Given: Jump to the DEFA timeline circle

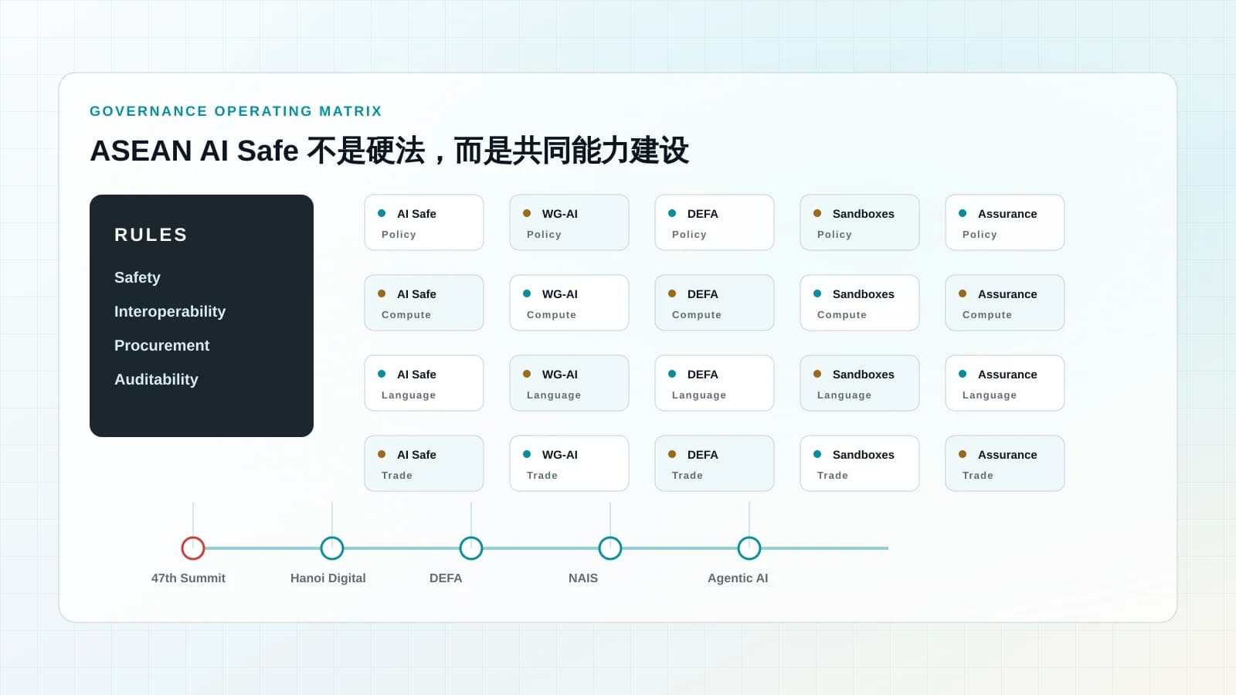Looking at the screenshot, I should tap(471, 548).
